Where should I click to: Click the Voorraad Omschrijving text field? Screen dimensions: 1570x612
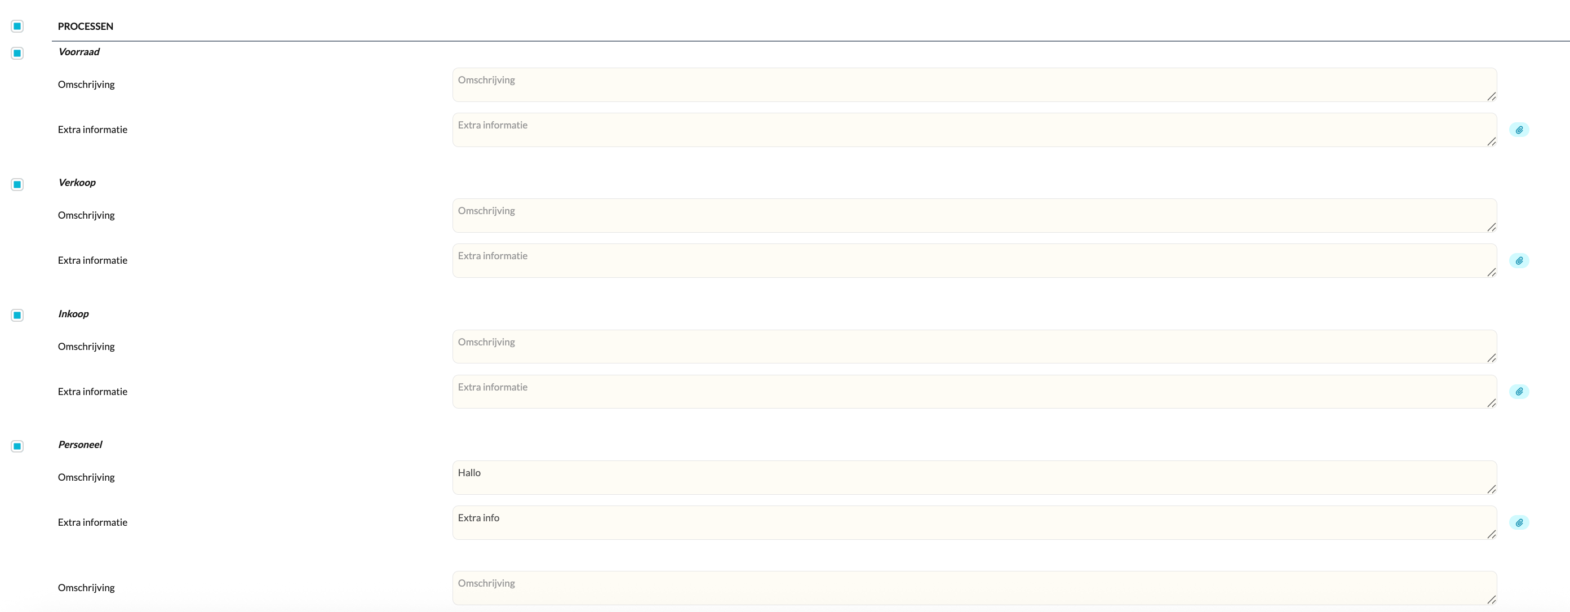pyautogui.click(x=974, y=85)
